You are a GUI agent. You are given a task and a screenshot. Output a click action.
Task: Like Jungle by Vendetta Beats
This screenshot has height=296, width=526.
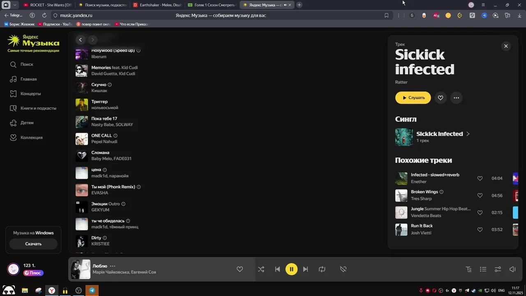[480, 213]
